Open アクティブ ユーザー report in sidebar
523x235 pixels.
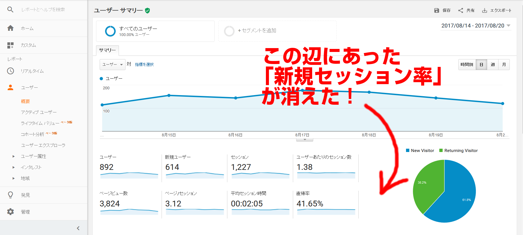39,112
